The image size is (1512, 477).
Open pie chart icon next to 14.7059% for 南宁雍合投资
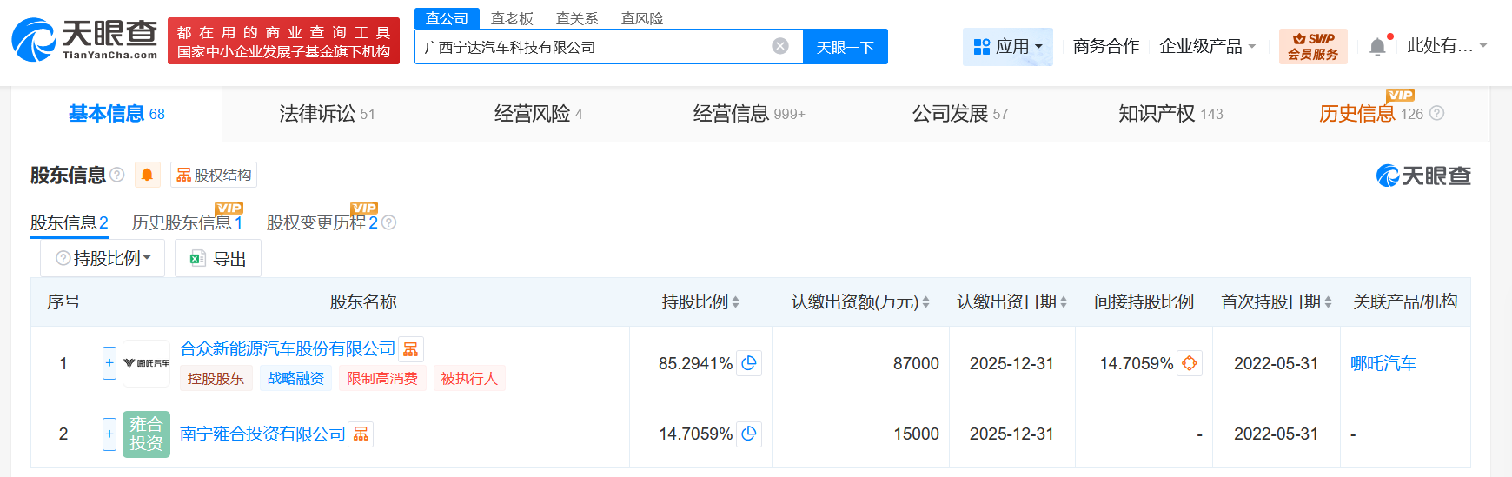(x=749, y=434)
